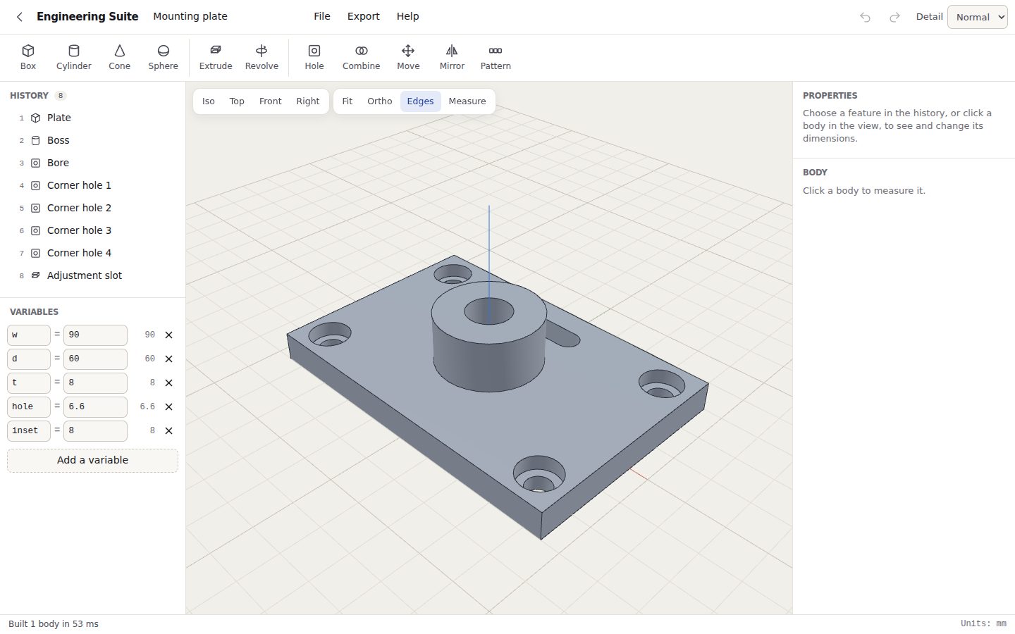Fit the model to view

pos(347,101)
